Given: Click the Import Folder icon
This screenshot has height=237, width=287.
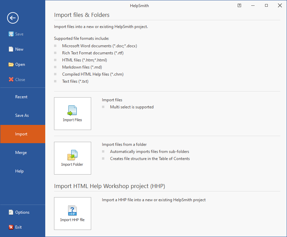Looking at the screenshot, I should point(72,155).
